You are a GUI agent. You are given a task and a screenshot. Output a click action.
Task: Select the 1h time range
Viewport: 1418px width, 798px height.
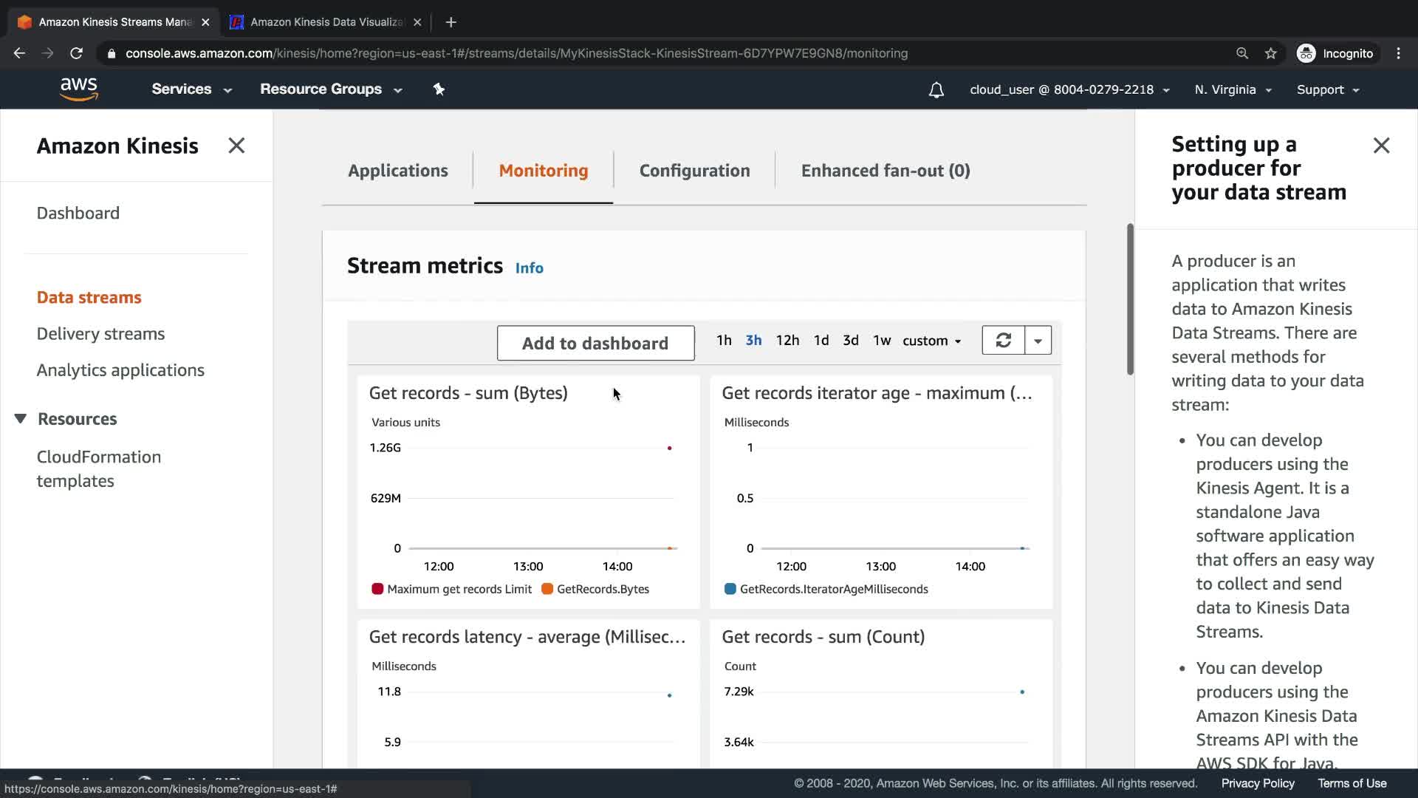click(x=724, y=341)
